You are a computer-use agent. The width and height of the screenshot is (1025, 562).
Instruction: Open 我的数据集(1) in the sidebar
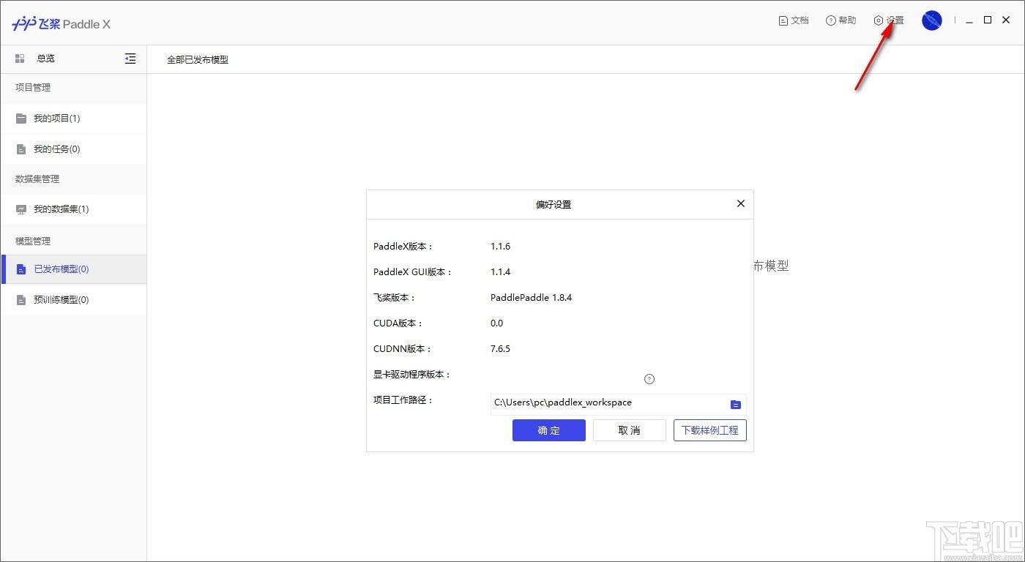click(73, 209)
